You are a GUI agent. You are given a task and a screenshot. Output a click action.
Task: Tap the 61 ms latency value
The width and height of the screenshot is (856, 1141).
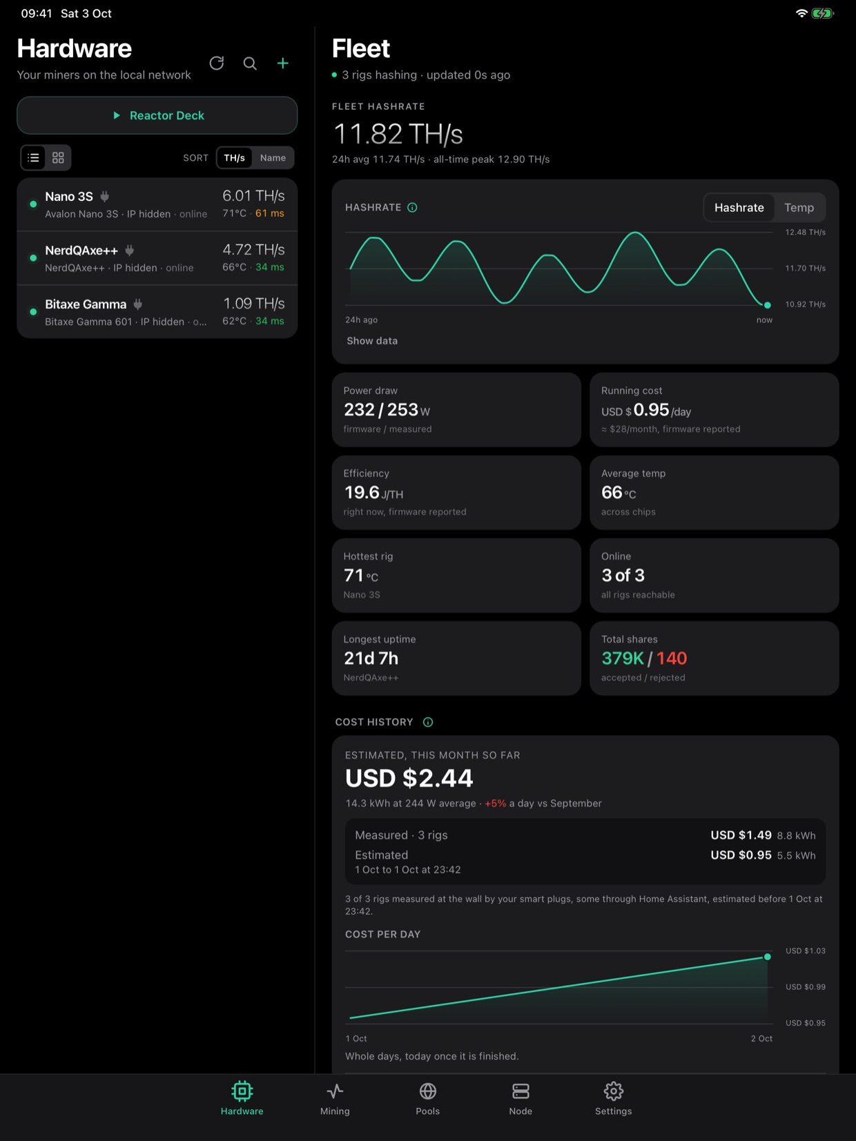[270, 213]
